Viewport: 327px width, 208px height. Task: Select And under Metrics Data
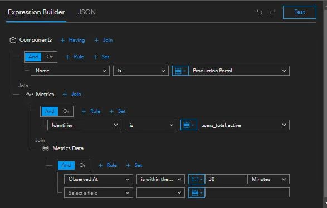click(66, 165)
